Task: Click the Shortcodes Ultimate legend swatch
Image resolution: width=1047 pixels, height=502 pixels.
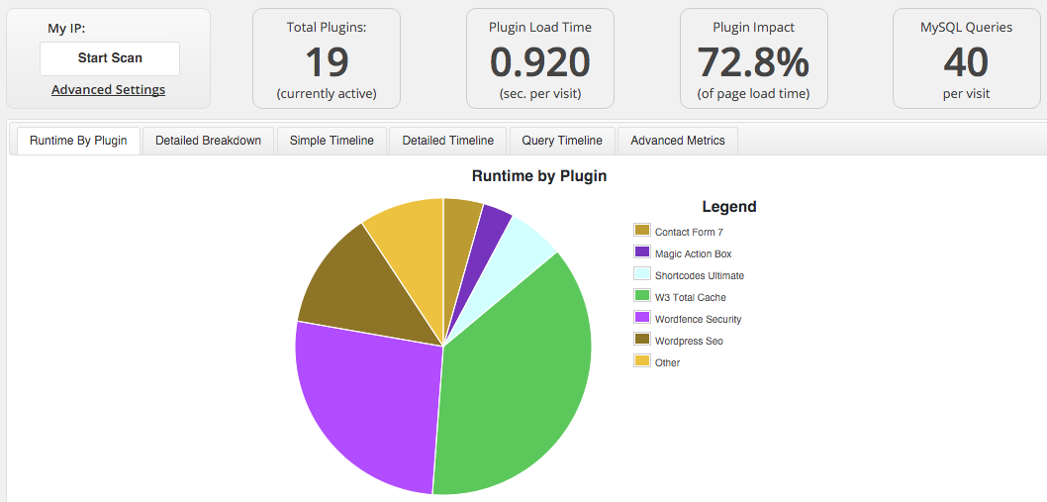Action: coord(641,273)
